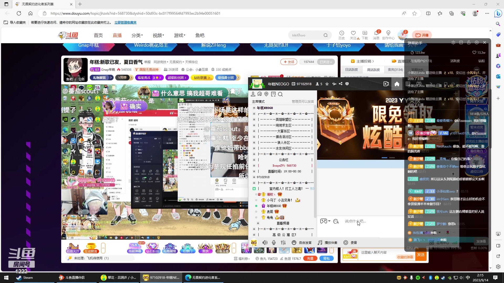Share the YY channel via share icon
Viewport: 504px width, 283px height.
pyautogui.click(x=340, y=84)
